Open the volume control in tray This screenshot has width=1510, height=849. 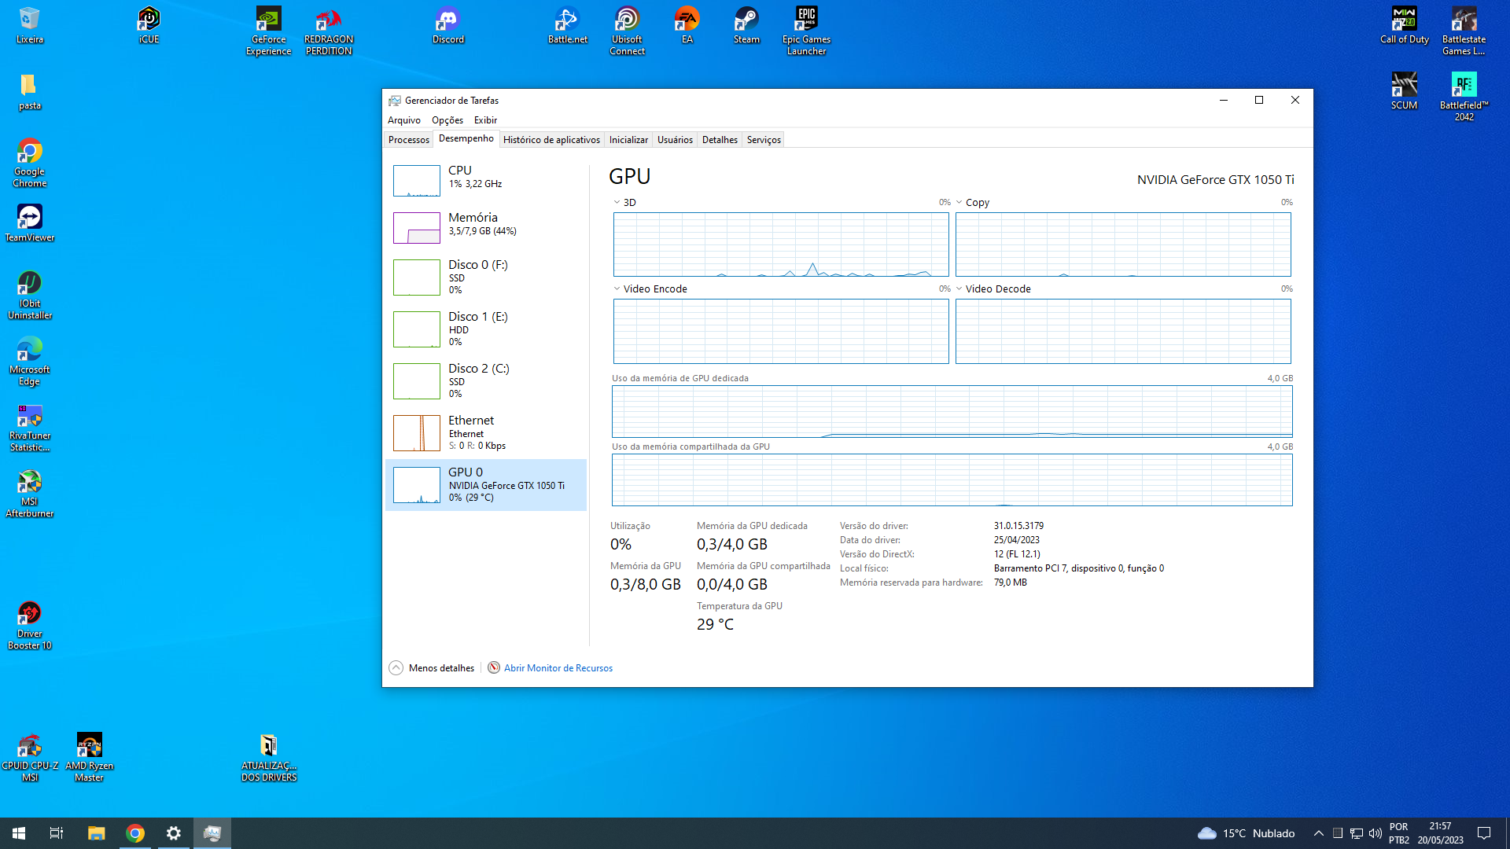[1375, 833]
